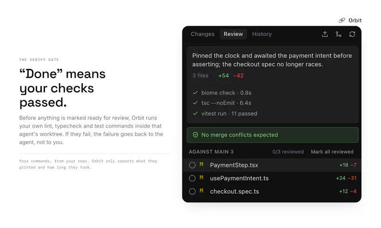Click the 0/3 reviewed progress label

[x=288, y=152]
